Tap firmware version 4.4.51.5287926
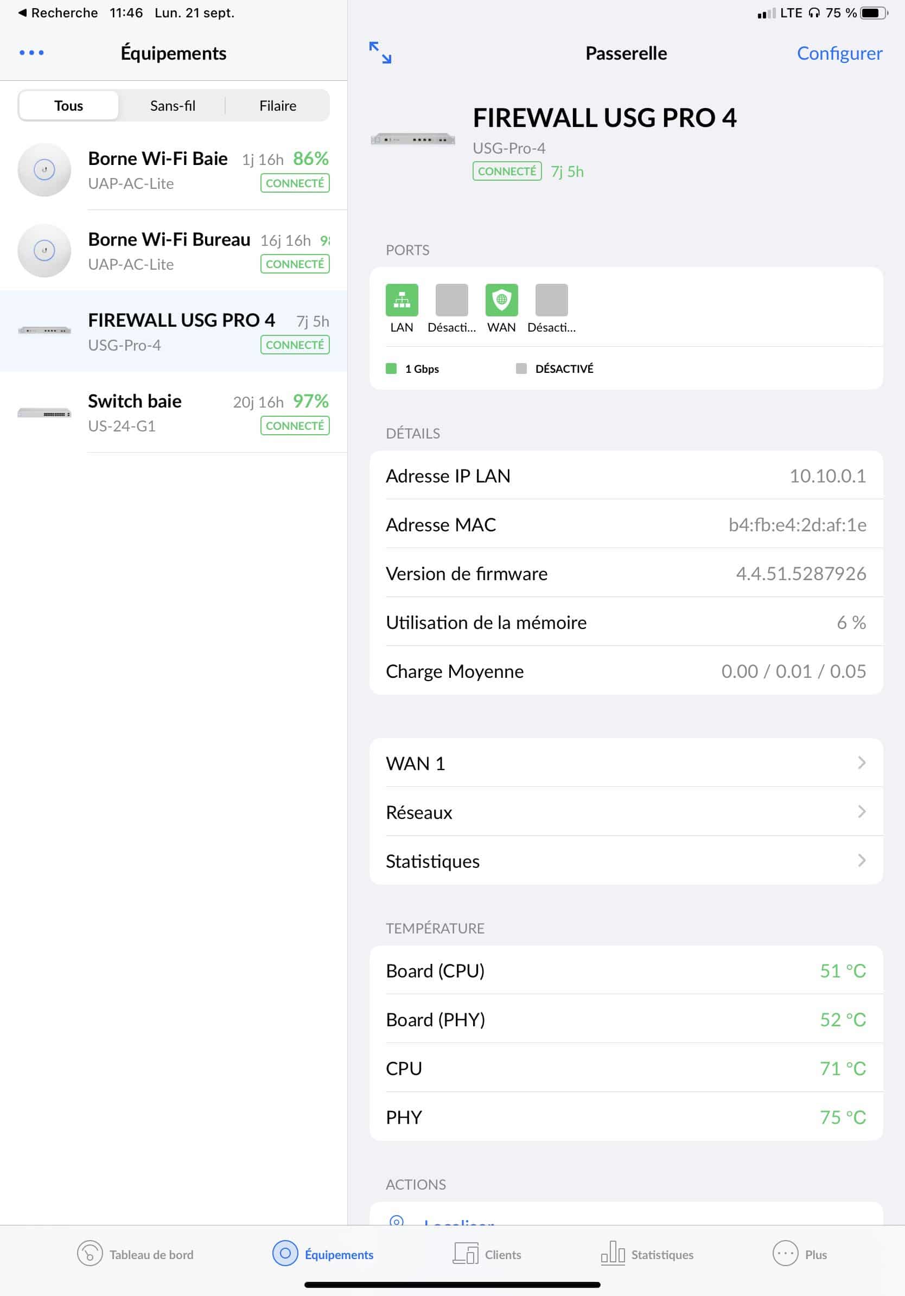This screenshot has height=1296, width=905. tap(801, 574)
